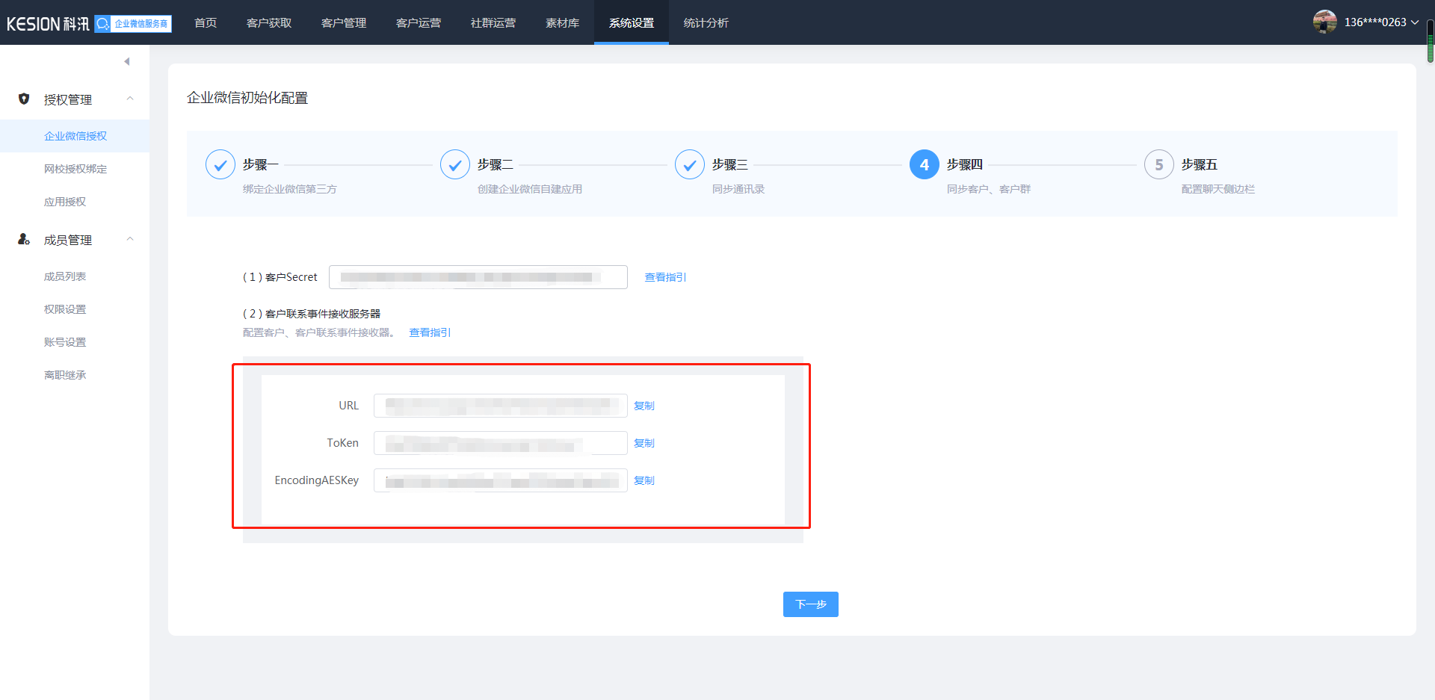Image resolution: width=1435 pixels, height=700 pixels.
Task: Click the step three checkmark circle
Action: [x=690, y=164]
